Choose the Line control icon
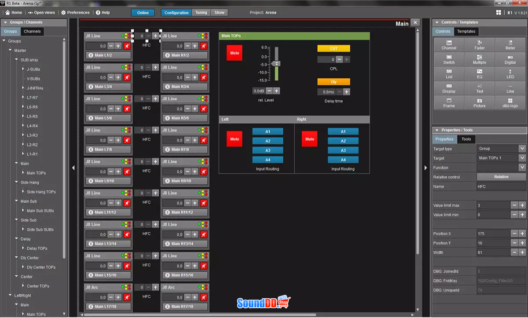Screen dimensions: 528x318 [x=510, y=88]
